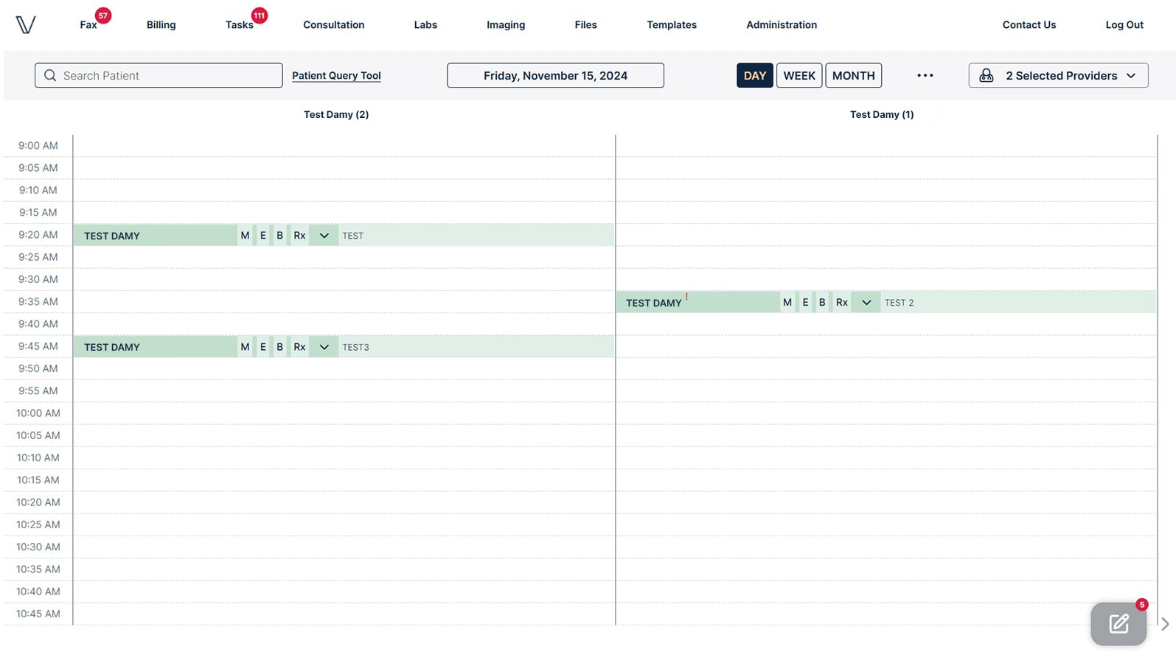Open TEST DAMY patient at 9:45 AM

(112, 347)
